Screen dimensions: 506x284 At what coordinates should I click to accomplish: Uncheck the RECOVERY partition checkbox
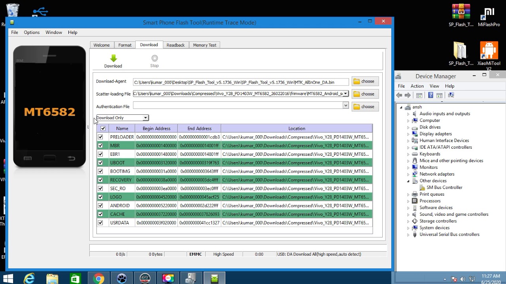(x=100, y=180)
